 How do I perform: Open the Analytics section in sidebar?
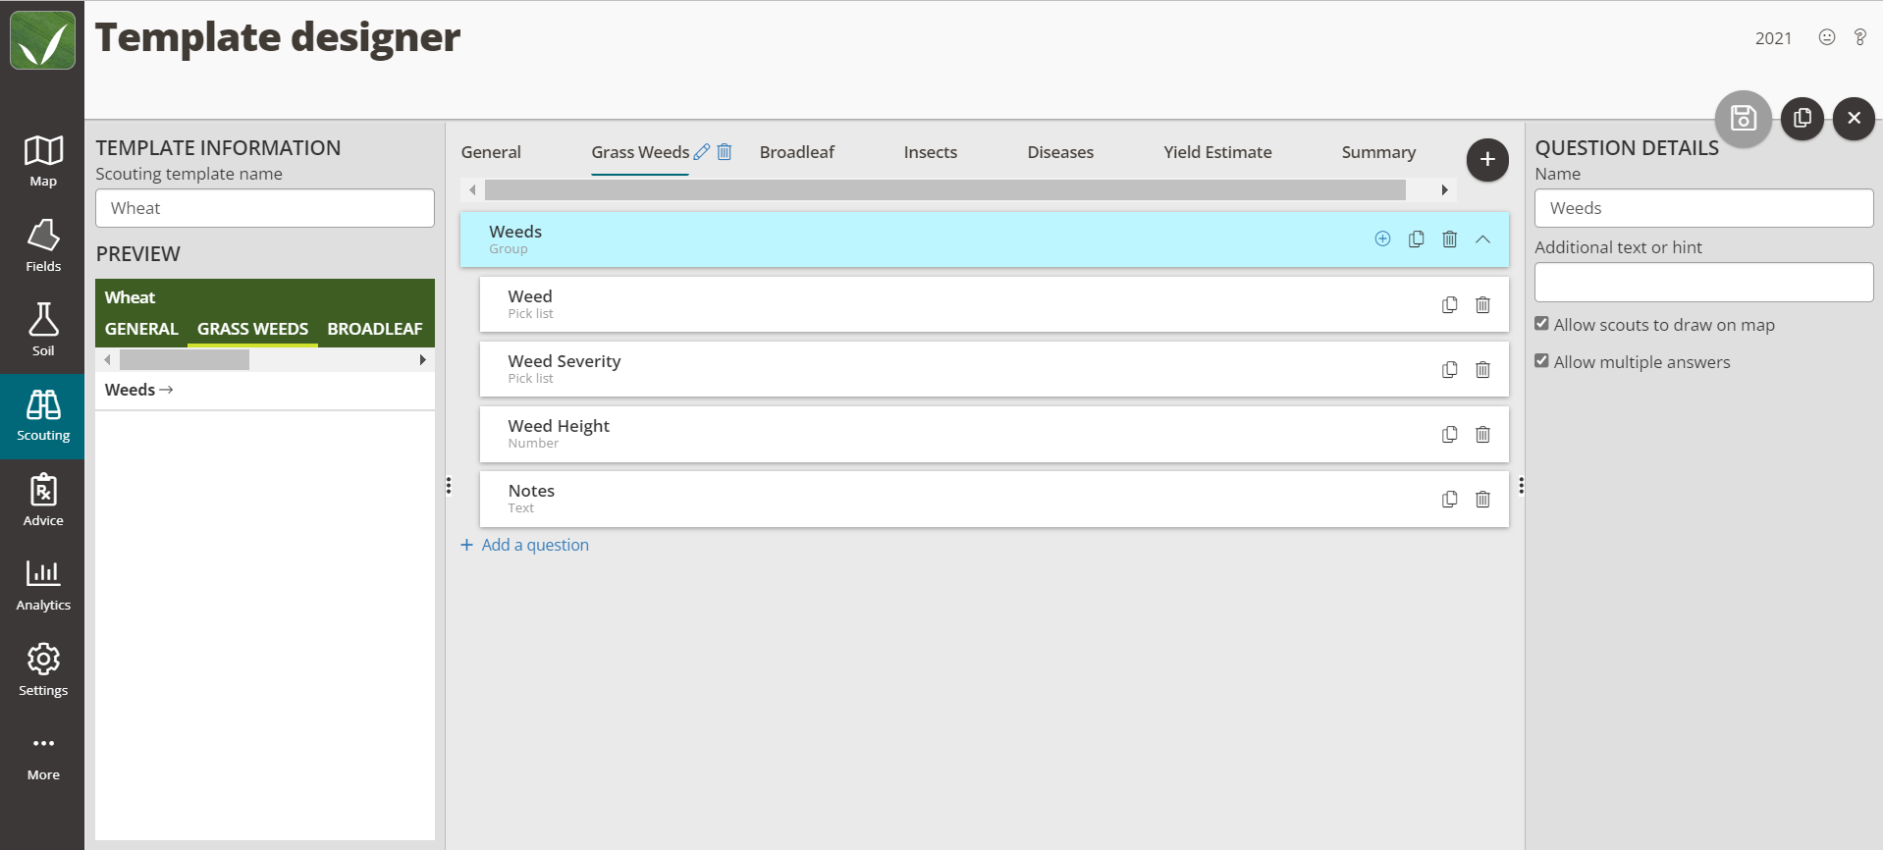click(x=43, y=585)
